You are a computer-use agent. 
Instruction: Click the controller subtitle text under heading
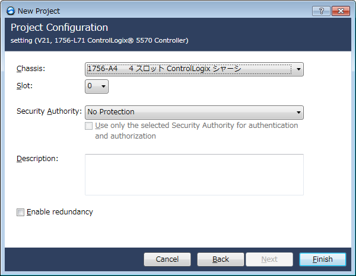click(x=100, y=40)
